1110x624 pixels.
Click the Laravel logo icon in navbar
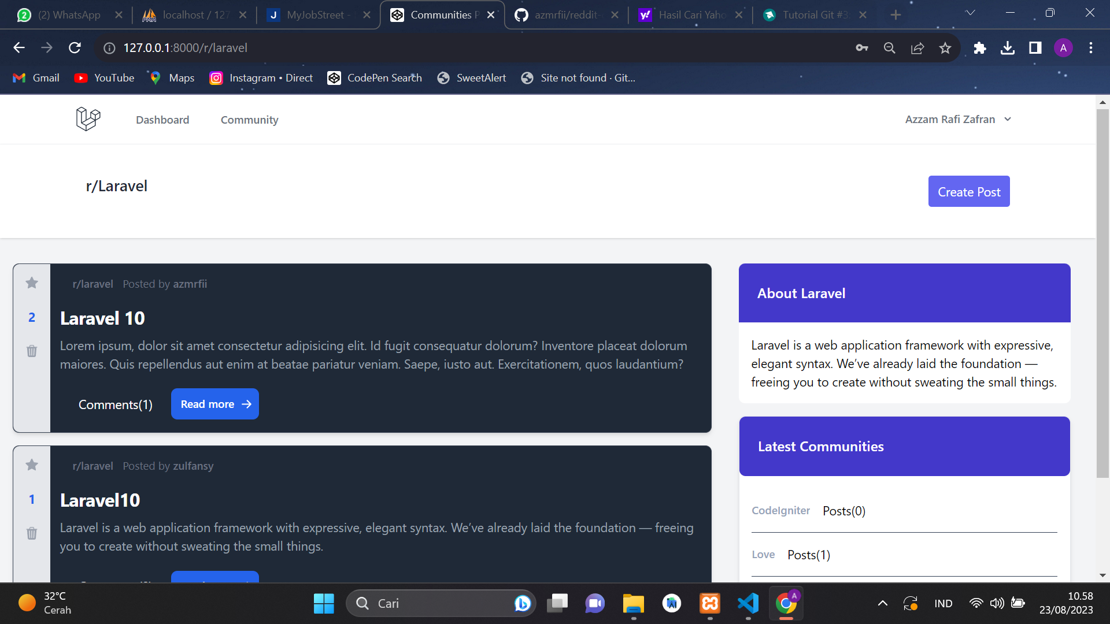87,120
